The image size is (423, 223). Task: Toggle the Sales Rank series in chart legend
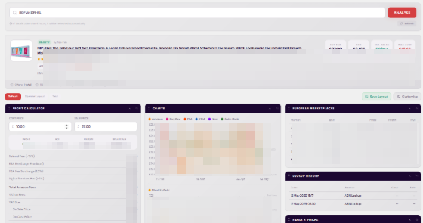(x=230, y=119)
